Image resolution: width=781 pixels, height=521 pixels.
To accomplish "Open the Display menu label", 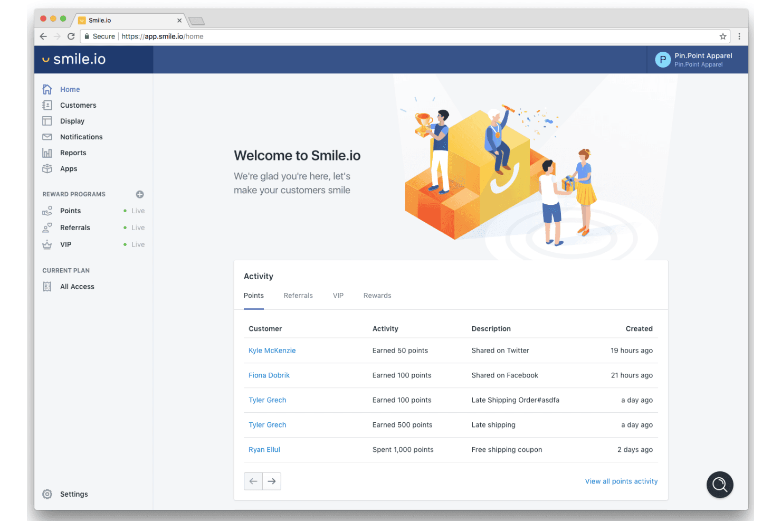I will pyautogui.click(x=72, y=121).
